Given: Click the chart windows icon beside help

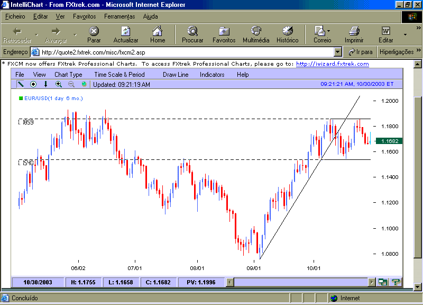Looking at the screenshot, I should click(x=382, y=282).
